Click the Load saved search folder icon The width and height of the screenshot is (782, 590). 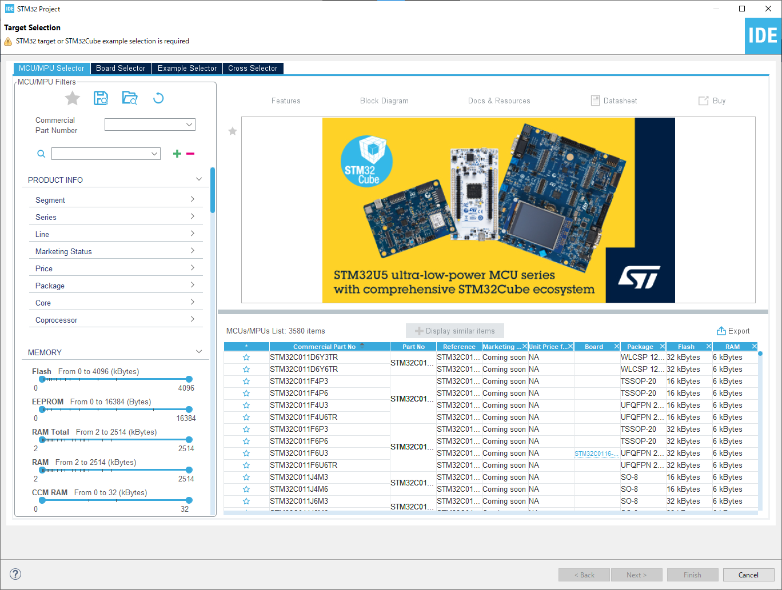[130, 98]
